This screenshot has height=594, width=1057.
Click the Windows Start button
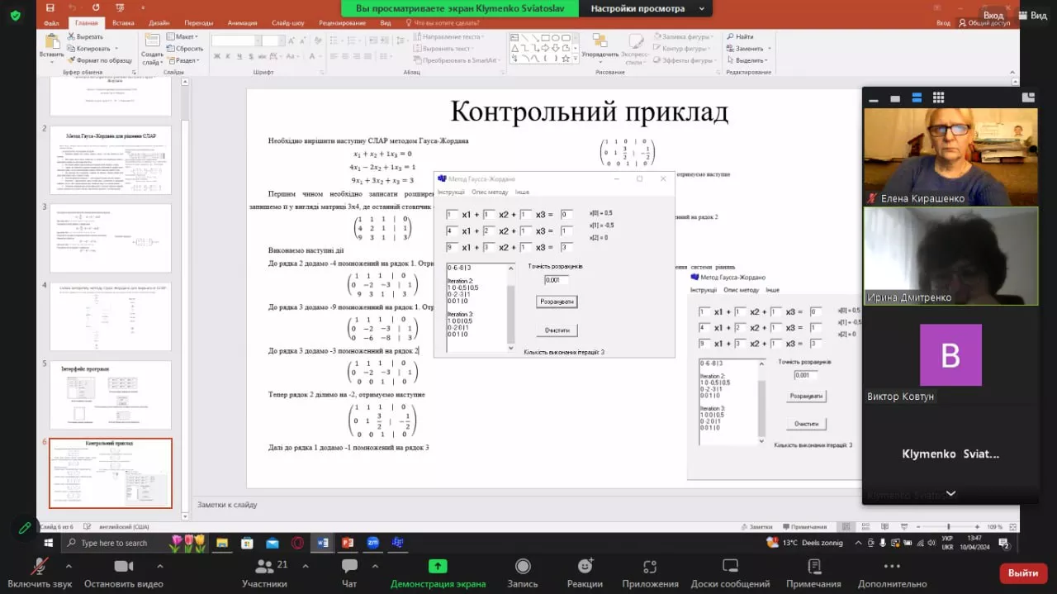click(49, 543)
